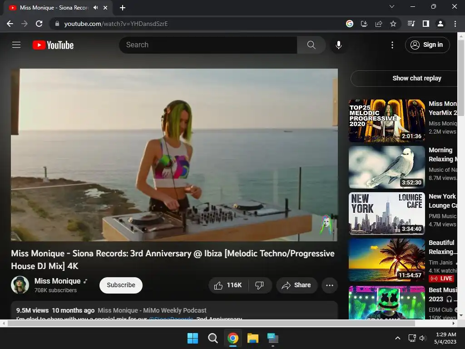Viewport: 465px width, 349px height.
Task: Open Miss Monique channel name link
Action: [x=58, y=281]
